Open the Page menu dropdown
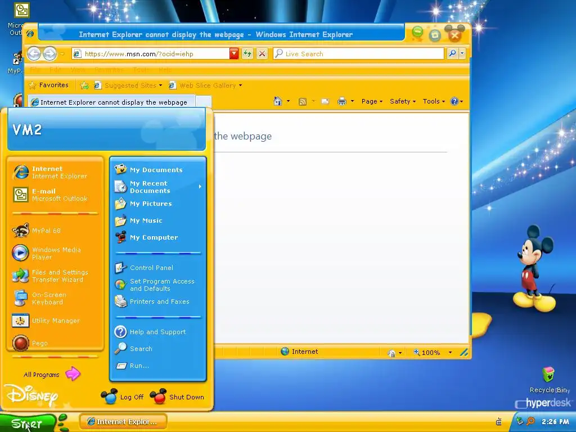Screen dimensions: 576x432 [372, 101]
